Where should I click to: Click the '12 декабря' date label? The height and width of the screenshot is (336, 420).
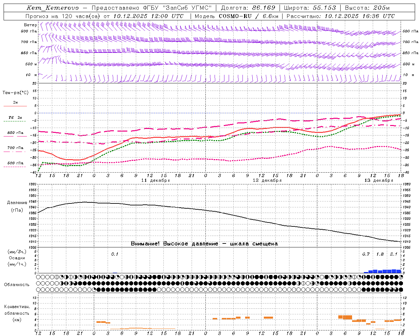pyautogui.click(x=267, y=180)
